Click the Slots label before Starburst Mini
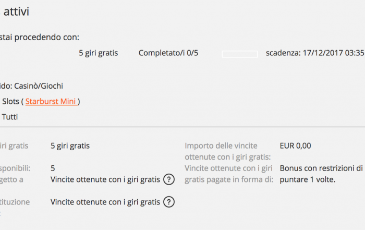The image size is (365, 230). [x=10, y=102]
